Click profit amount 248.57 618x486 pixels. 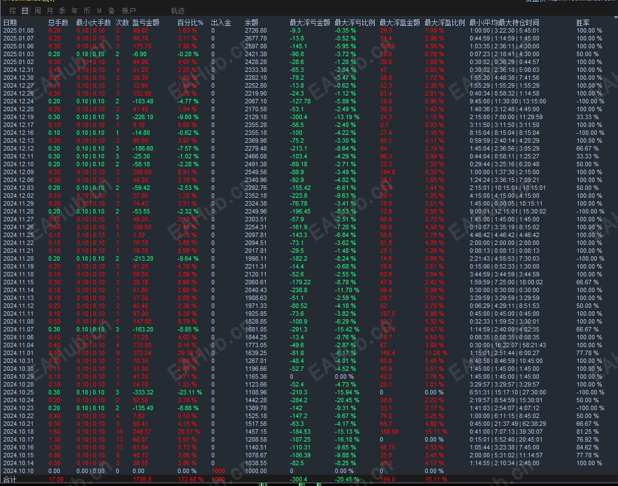coord(142,432)
